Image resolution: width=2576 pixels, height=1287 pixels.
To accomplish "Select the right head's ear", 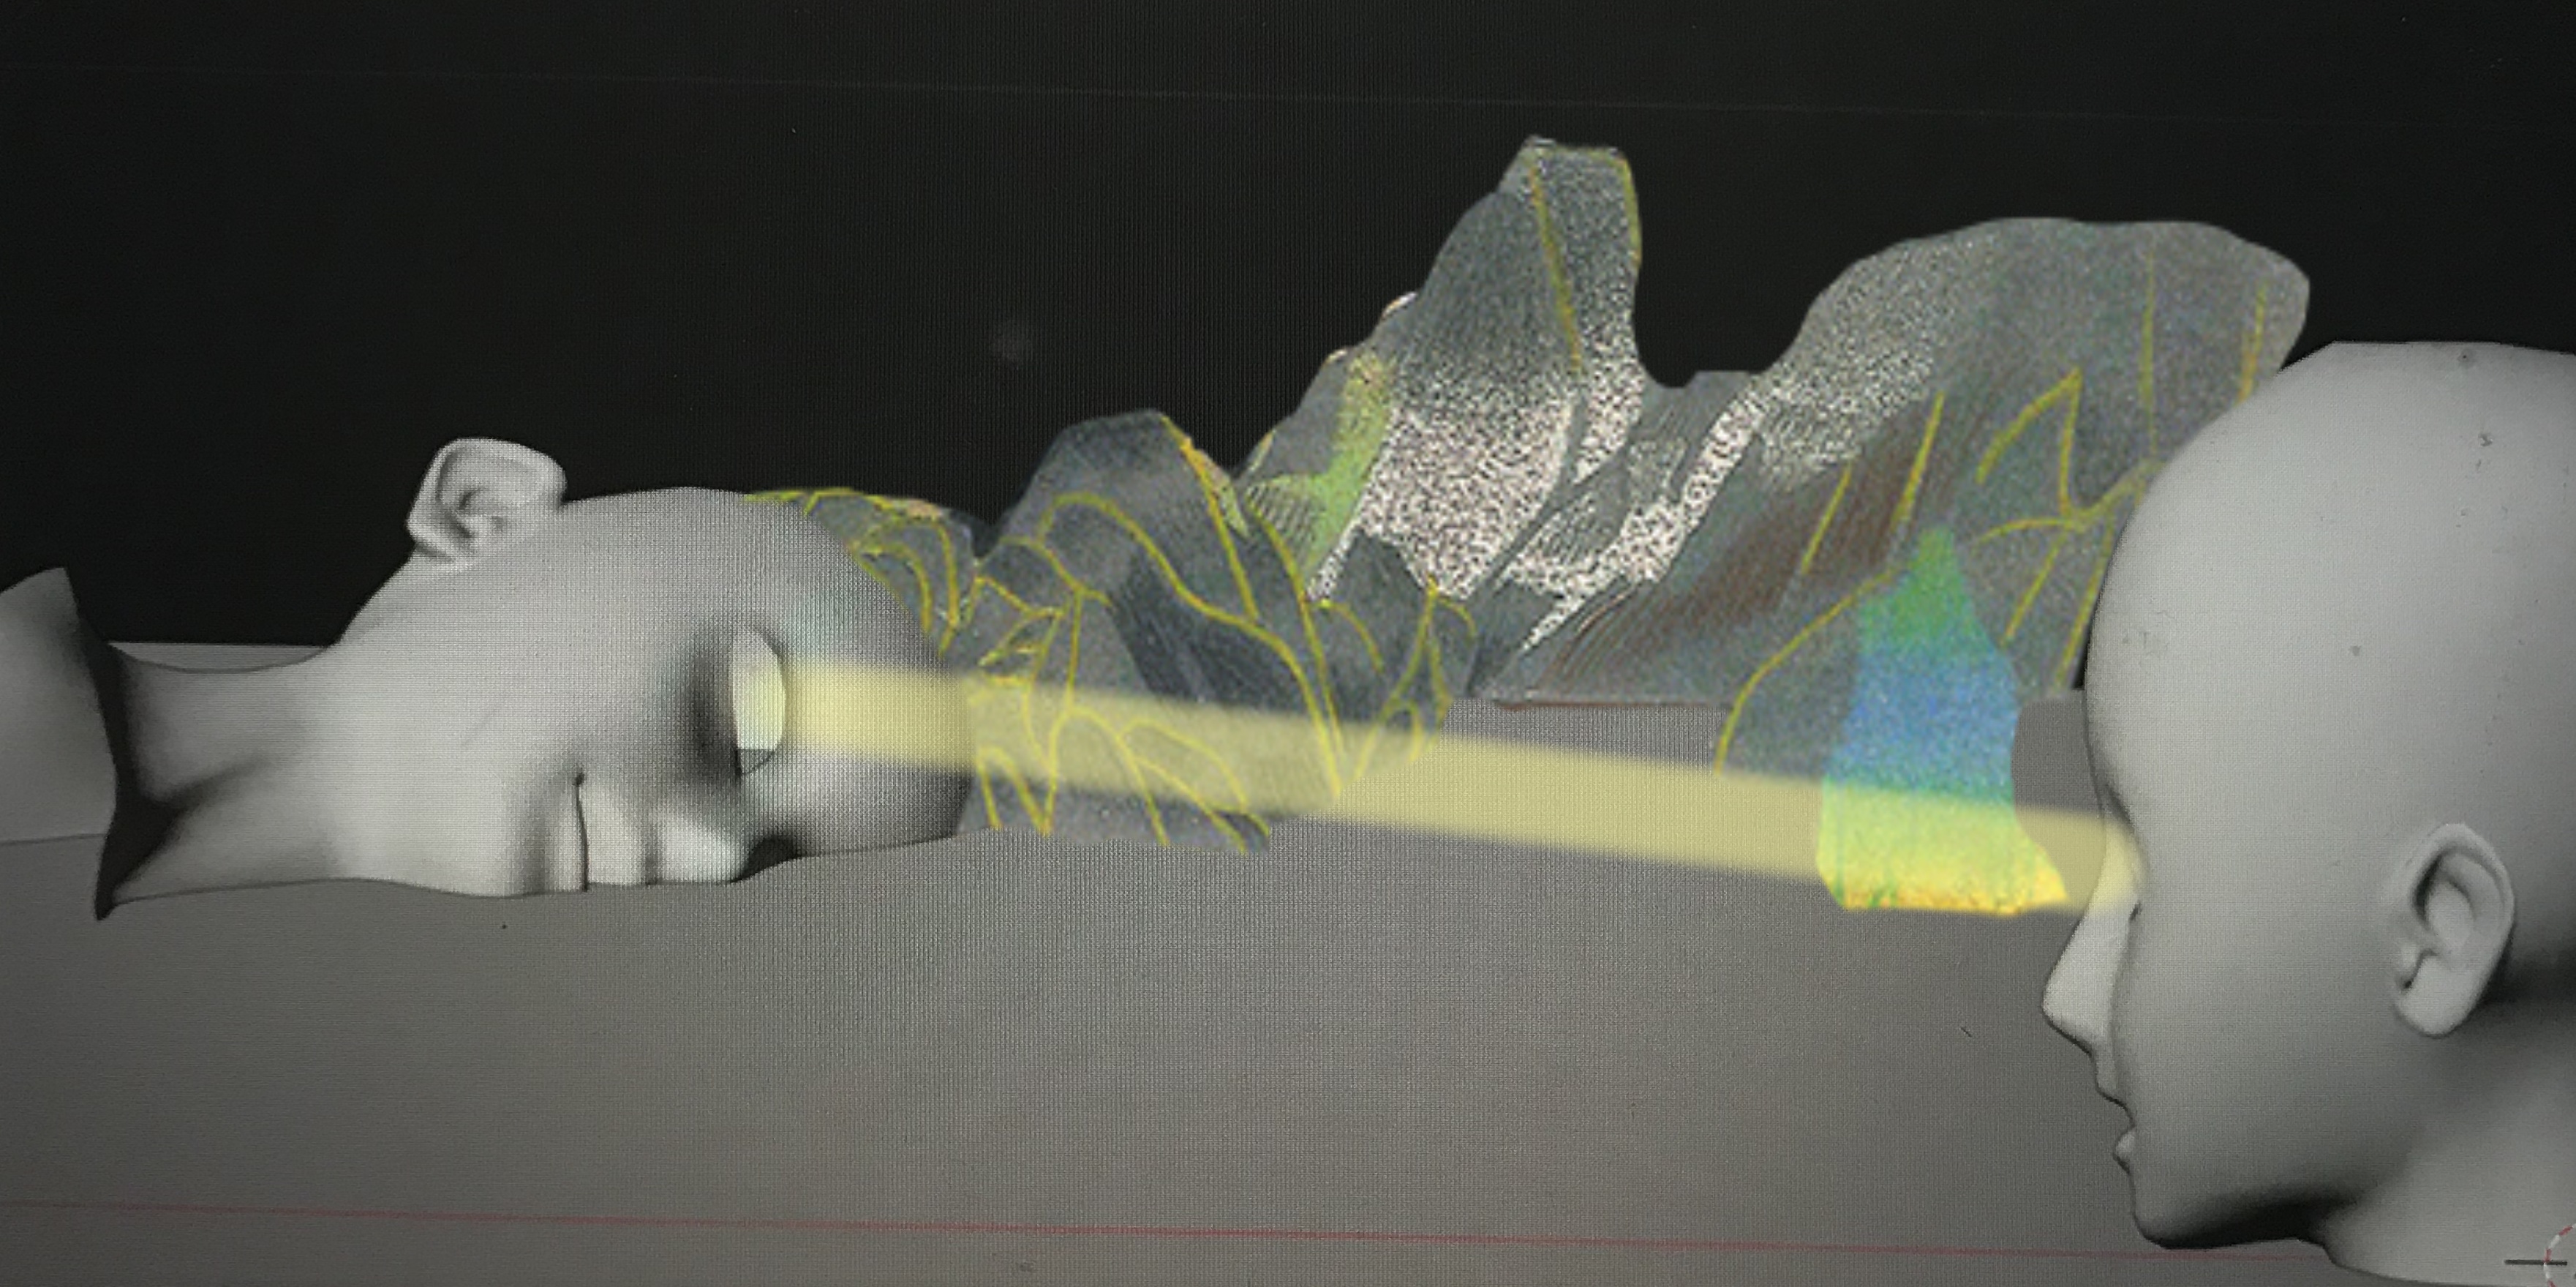I will [x=2455, y=930].
